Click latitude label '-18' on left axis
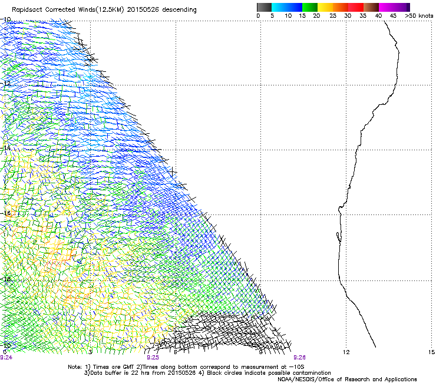 click(5, 279)
